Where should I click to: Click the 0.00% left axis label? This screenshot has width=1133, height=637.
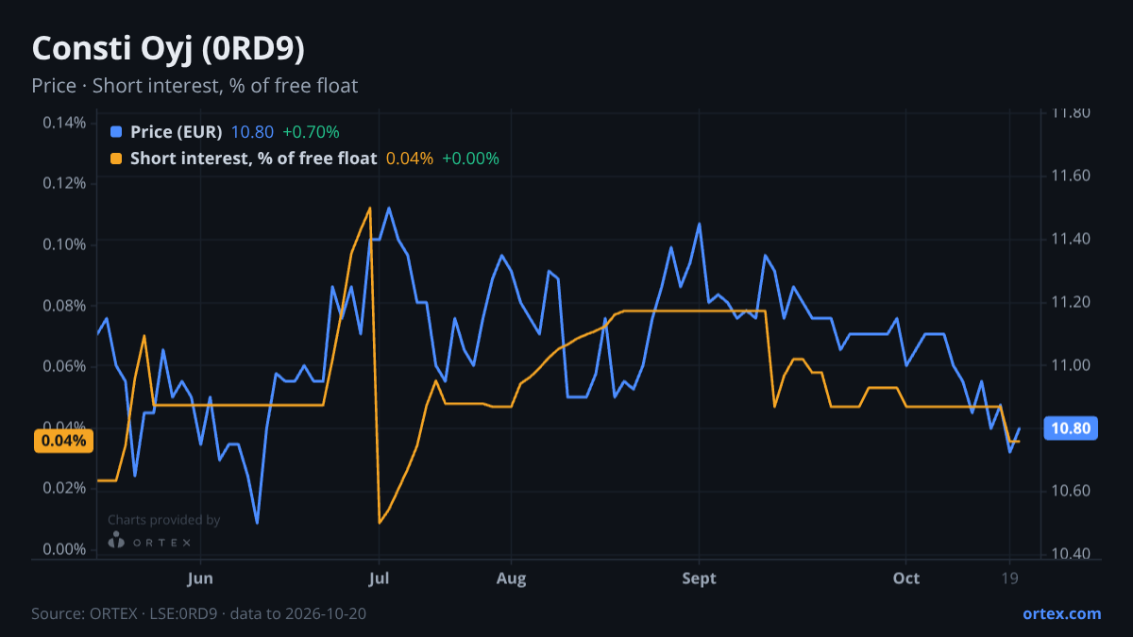coord(64,549)
